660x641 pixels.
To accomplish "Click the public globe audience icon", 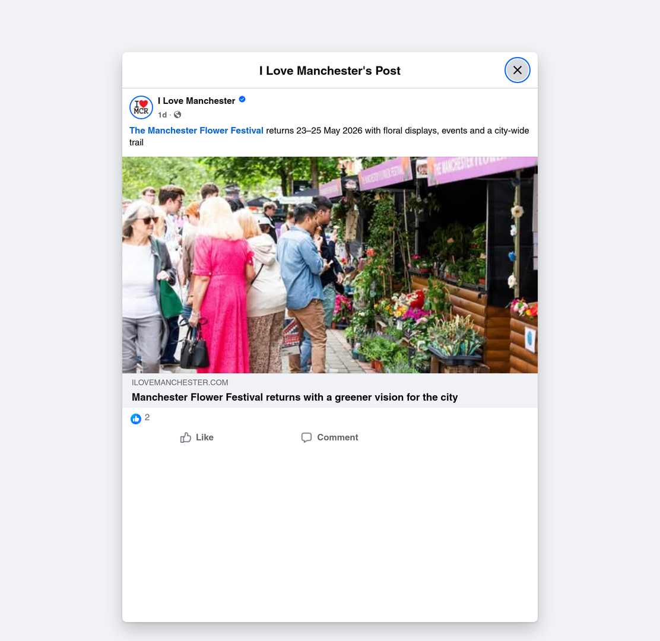I will coord(177,115).
